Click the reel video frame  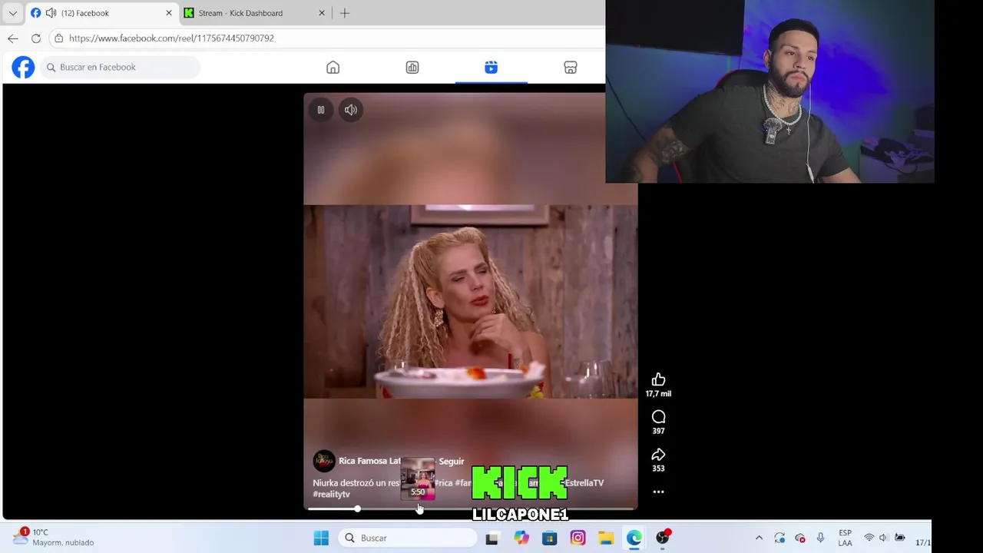coord(470,301)
